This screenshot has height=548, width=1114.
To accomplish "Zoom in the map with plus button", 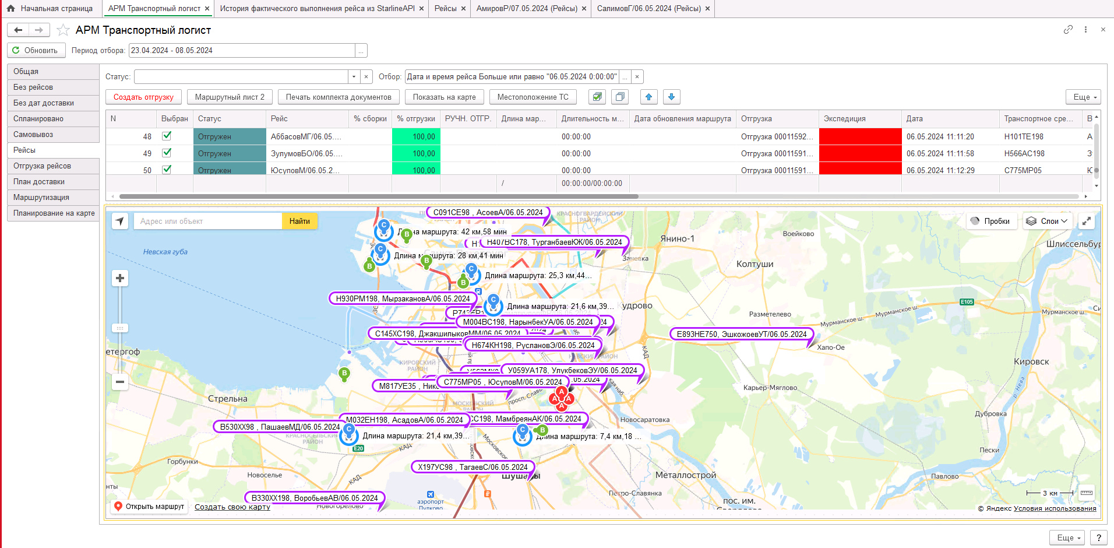I will click(120, 278).
